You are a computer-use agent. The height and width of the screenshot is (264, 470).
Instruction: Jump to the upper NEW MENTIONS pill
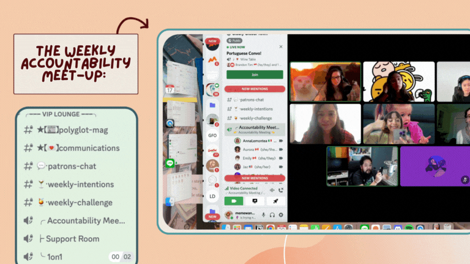tap(255, 89)
